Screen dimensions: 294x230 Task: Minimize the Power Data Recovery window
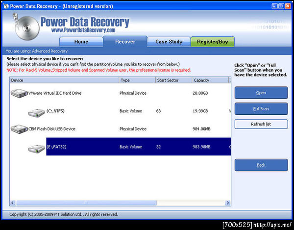[x=274, y=6]
